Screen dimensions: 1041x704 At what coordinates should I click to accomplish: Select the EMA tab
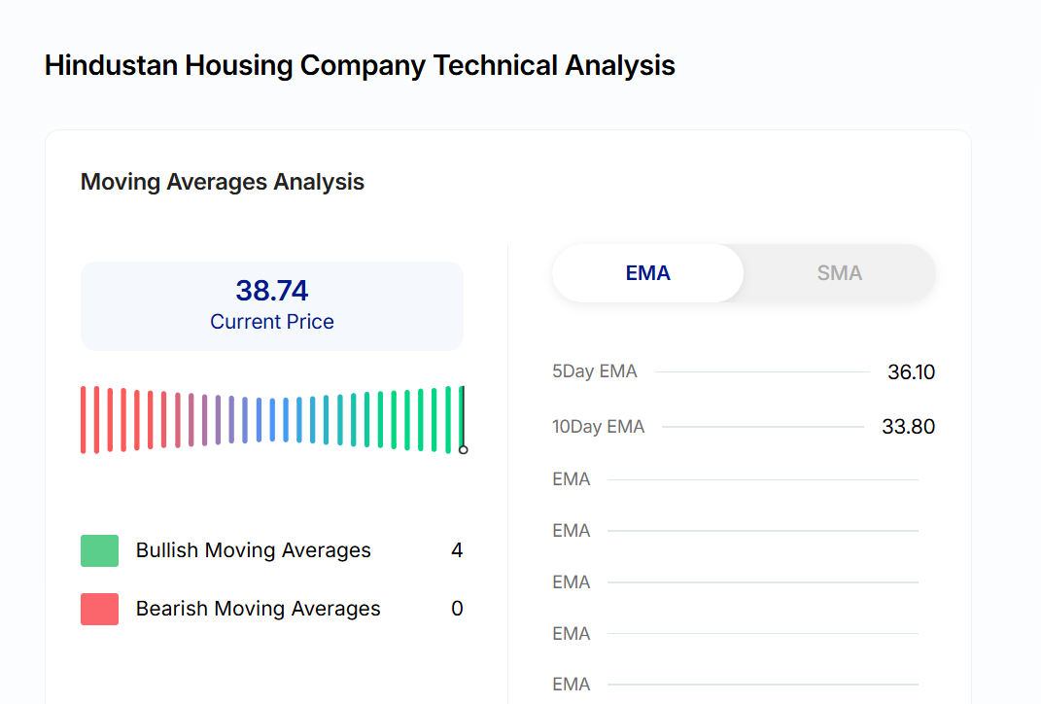pyautogui.click(x=647, y=273)
